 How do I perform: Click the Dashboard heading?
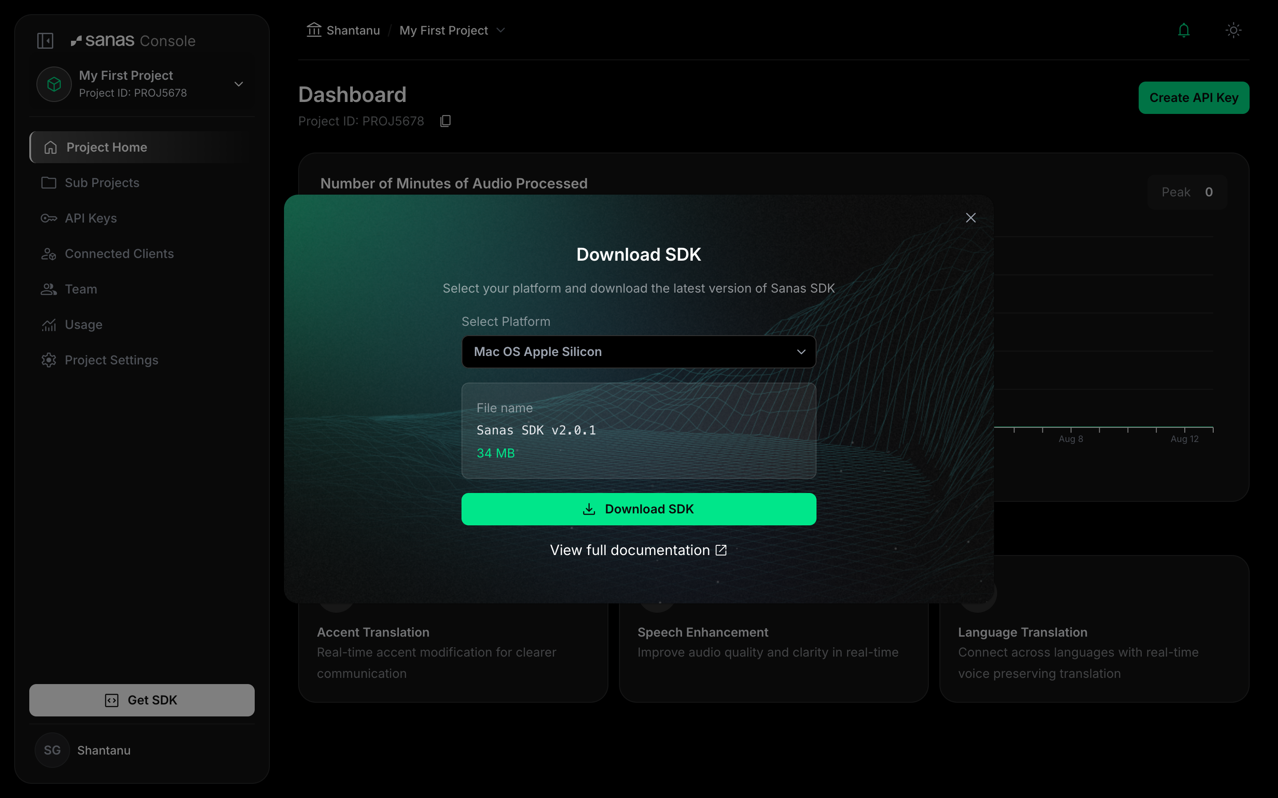point(352,95)
